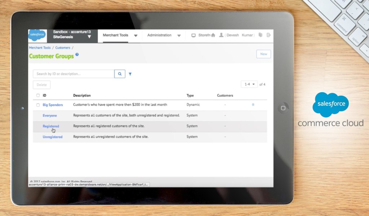
Task: Expand the Sandbox site selector dropdown
Action: (x=89, y=37)
